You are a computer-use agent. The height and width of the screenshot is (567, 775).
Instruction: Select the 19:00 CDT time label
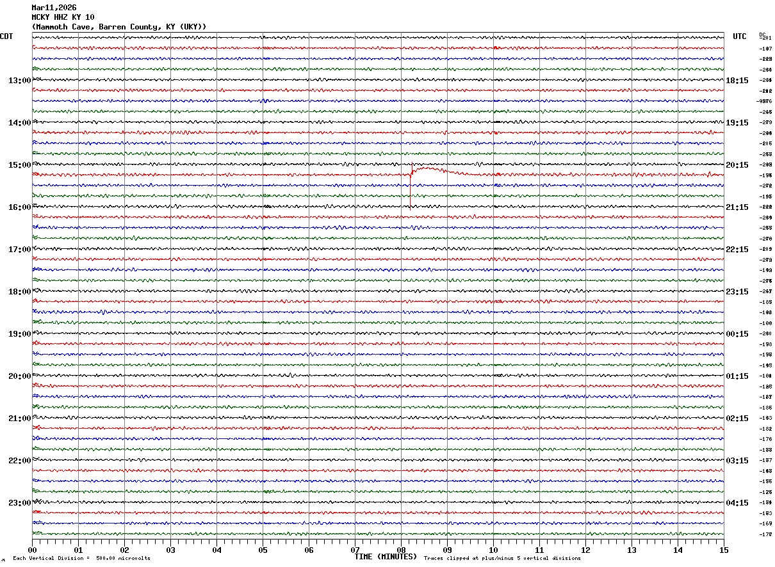point(19,334)
